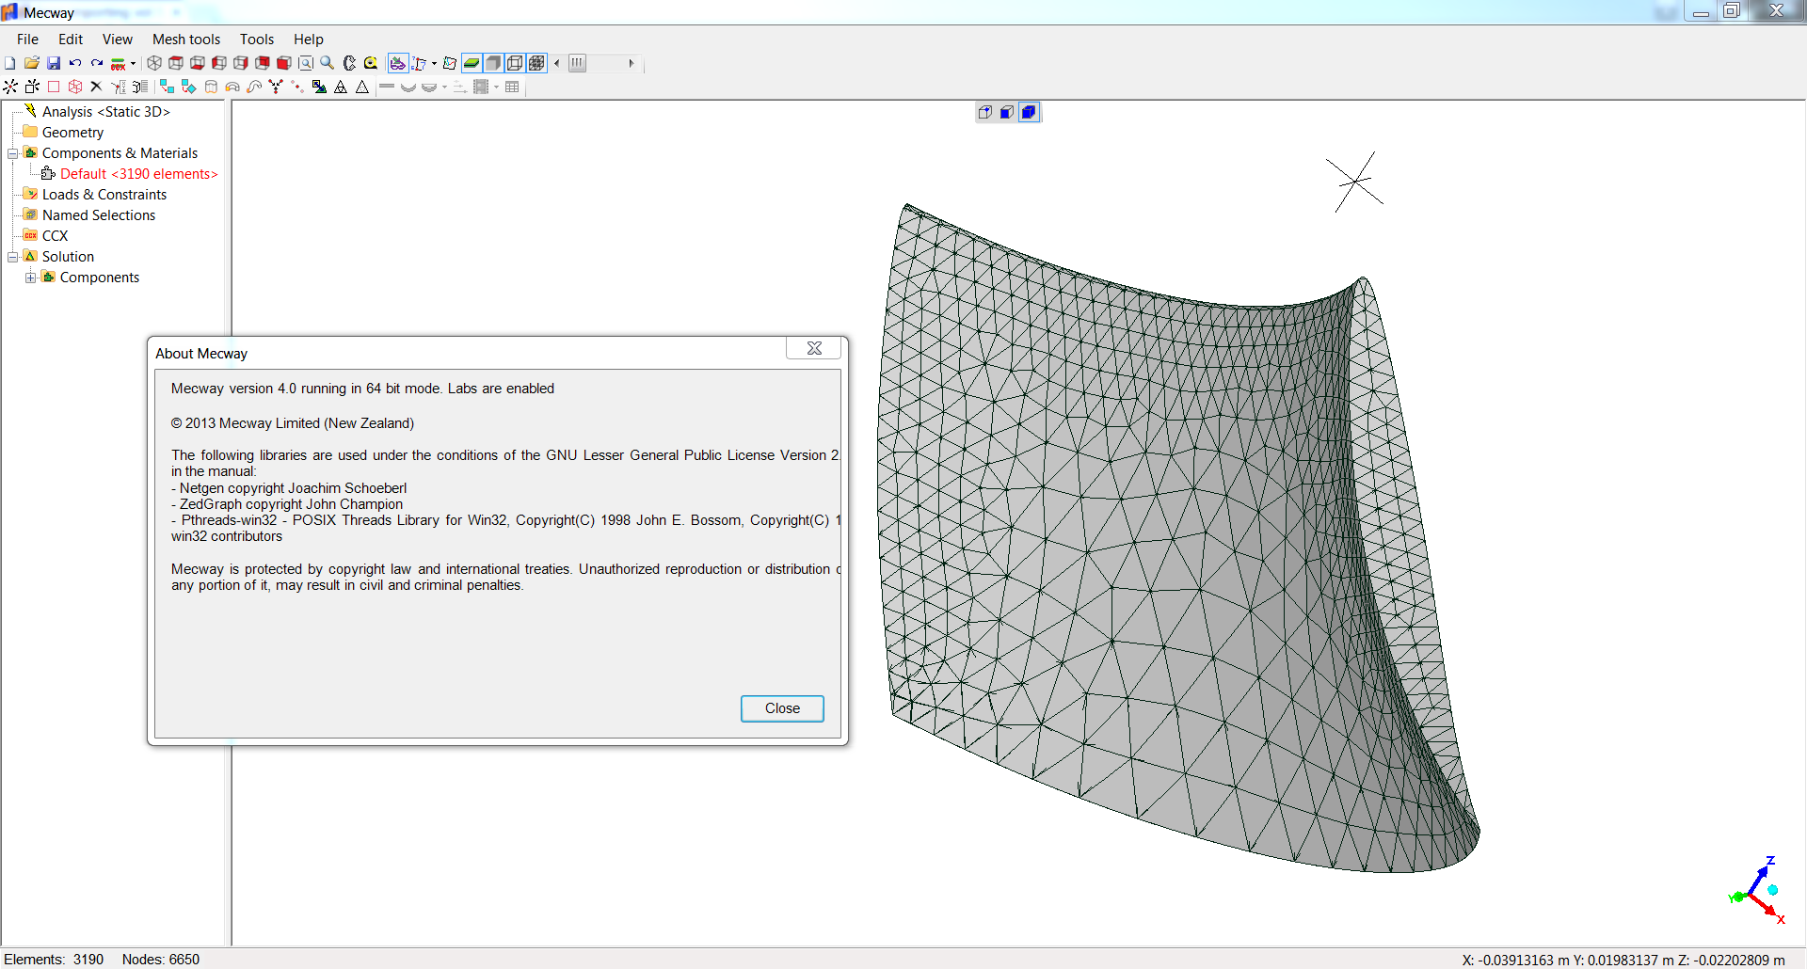
Task: Collapse the Components & Materials tree node
Action: coord(13,153)
